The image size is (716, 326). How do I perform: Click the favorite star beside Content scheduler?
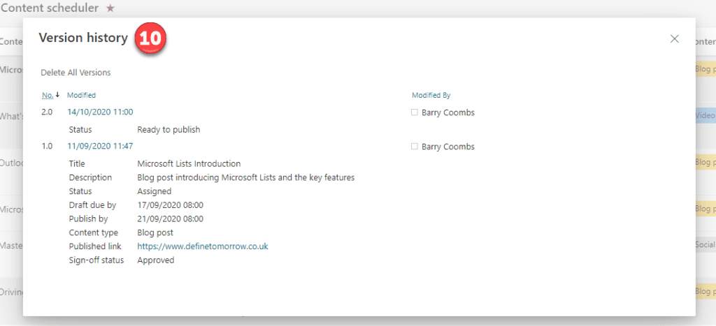coord(110,8)
